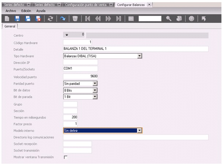The width and height of the screenshot is (224, 164).
Task: Expand the Tipo Hardware dropdown
Action: (x=139, y=56)
